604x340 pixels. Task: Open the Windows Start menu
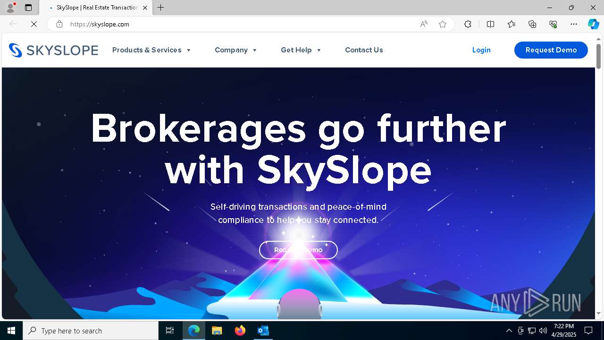pos(11,331)
